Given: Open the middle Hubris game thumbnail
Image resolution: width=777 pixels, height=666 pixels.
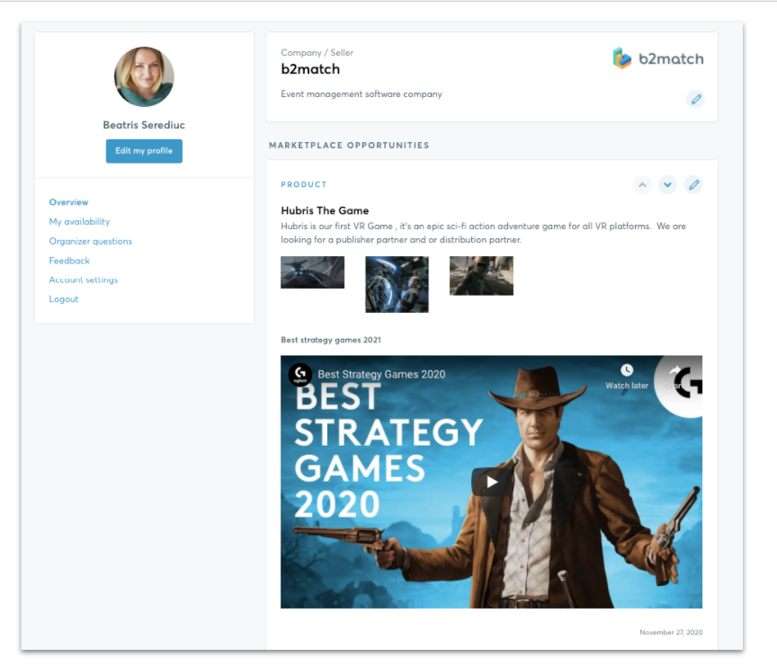Looking at the screenshot, I should pyautogui.click(x=397, y=284).
